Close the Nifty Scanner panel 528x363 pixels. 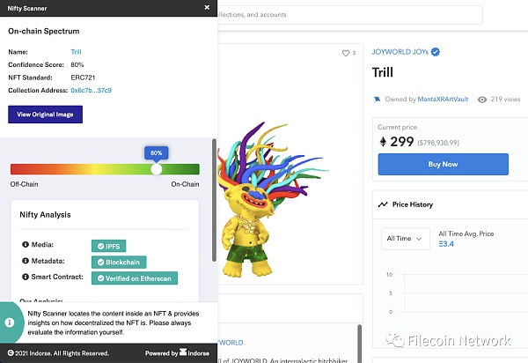click(x=207, y=7)
